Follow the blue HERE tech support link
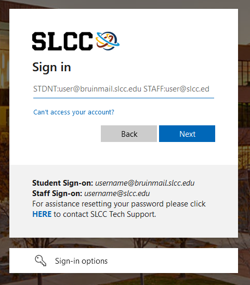 click(42, 214)
